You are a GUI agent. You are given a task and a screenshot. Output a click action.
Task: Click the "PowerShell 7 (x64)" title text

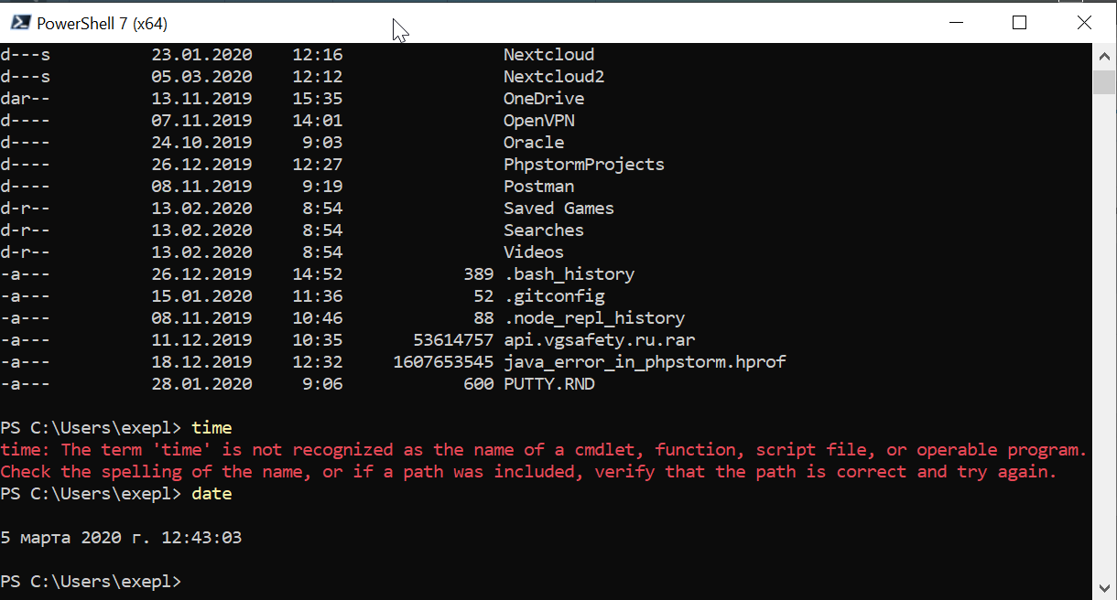tap(102, 24)
